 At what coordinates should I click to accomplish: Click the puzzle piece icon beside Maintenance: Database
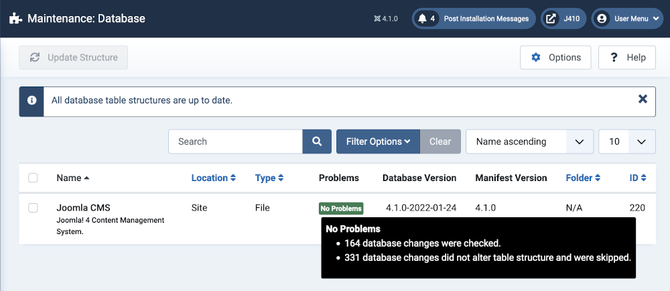(16, 19)
